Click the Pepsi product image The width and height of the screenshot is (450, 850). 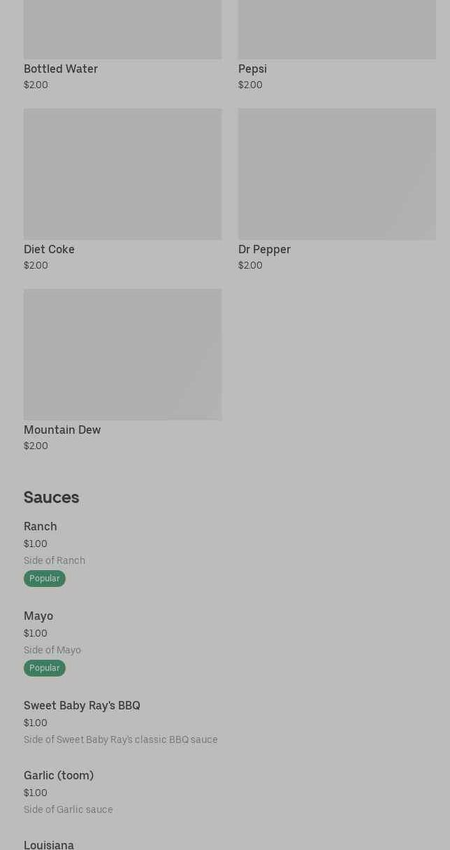tap(337, 29)
